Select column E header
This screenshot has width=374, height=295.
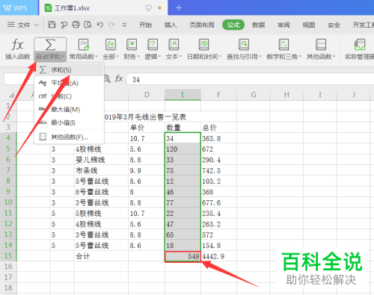tap(183, 95)
